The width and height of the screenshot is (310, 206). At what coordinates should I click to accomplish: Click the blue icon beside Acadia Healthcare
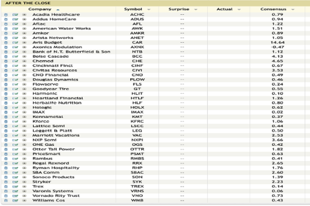pyautogui.click(x=6, y=15)
